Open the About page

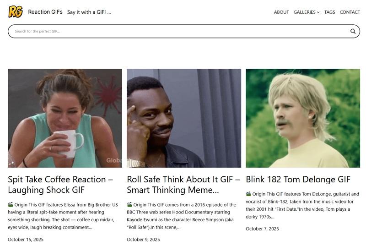coord(281,12)
